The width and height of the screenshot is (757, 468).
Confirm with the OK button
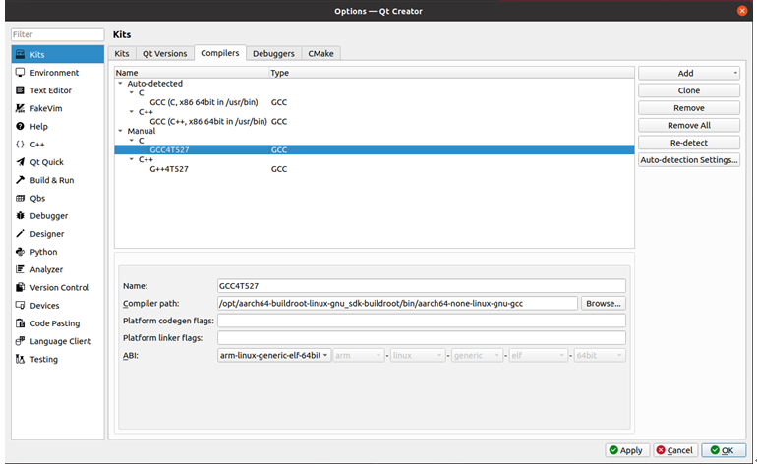point(724,450)
